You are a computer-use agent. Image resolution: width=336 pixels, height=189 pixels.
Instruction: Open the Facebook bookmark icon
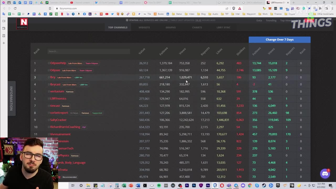84,14
